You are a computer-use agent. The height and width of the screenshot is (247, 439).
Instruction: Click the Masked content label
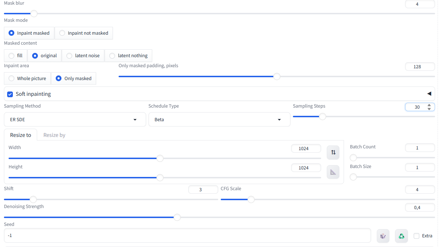pos(20,43)
